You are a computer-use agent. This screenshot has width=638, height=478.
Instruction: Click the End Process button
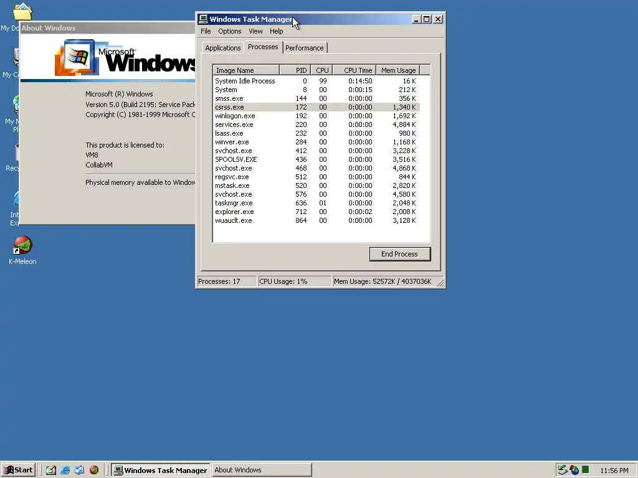400,254
